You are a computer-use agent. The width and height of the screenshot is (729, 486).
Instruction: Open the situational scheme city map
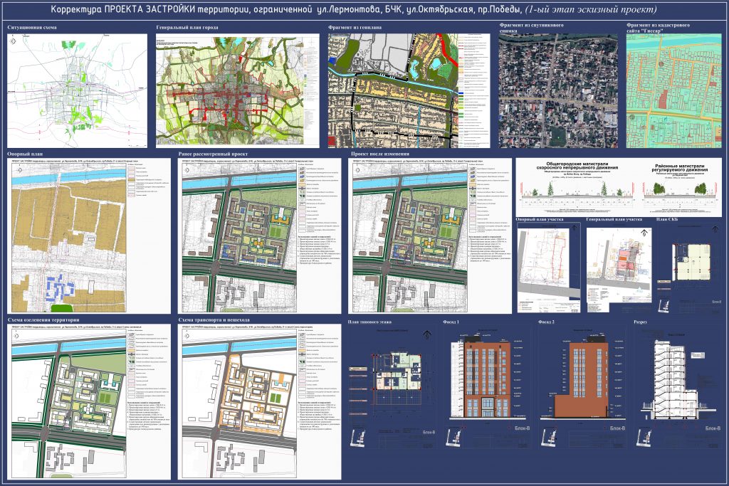click(x=77, y=90)
